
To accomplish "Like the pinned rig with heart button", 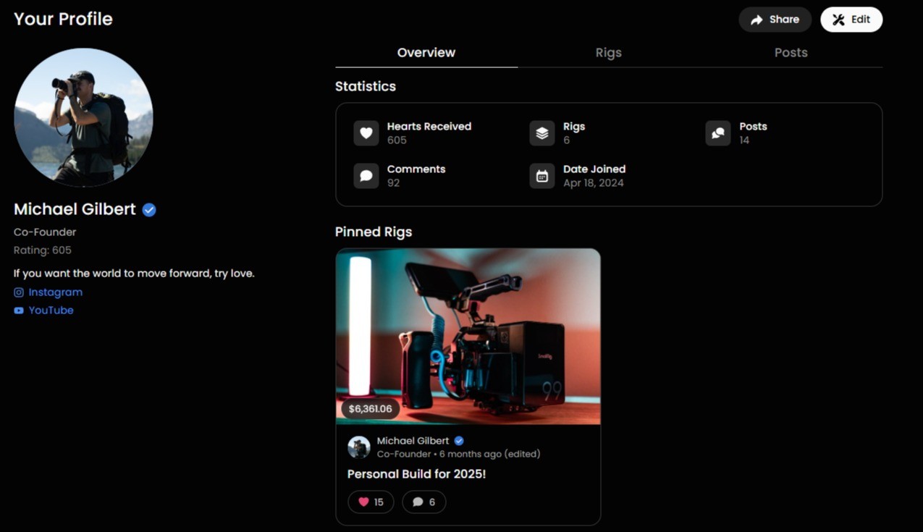I will coord(371,502).
